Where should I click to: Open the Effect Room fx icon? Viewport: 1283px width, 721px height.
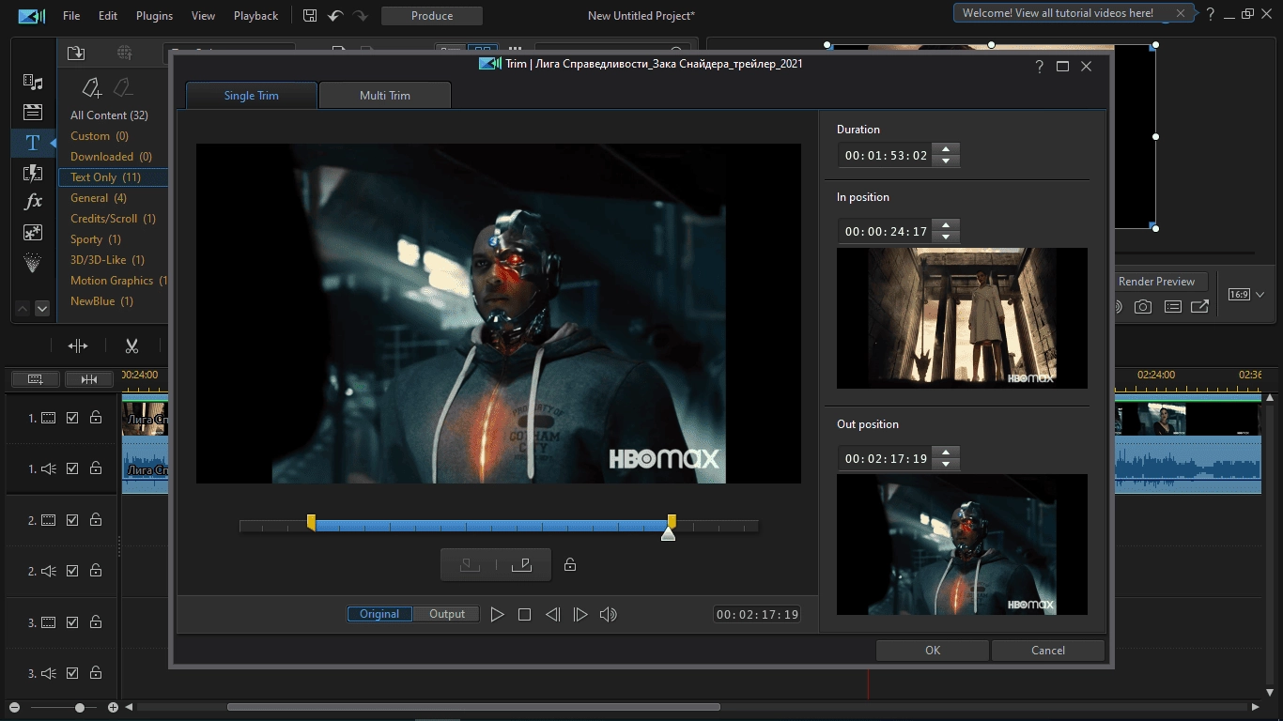click(33, 202)
